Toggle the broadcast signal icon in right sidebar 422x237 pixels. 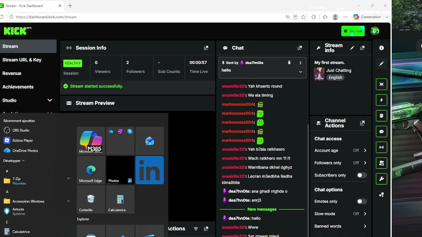381,147
